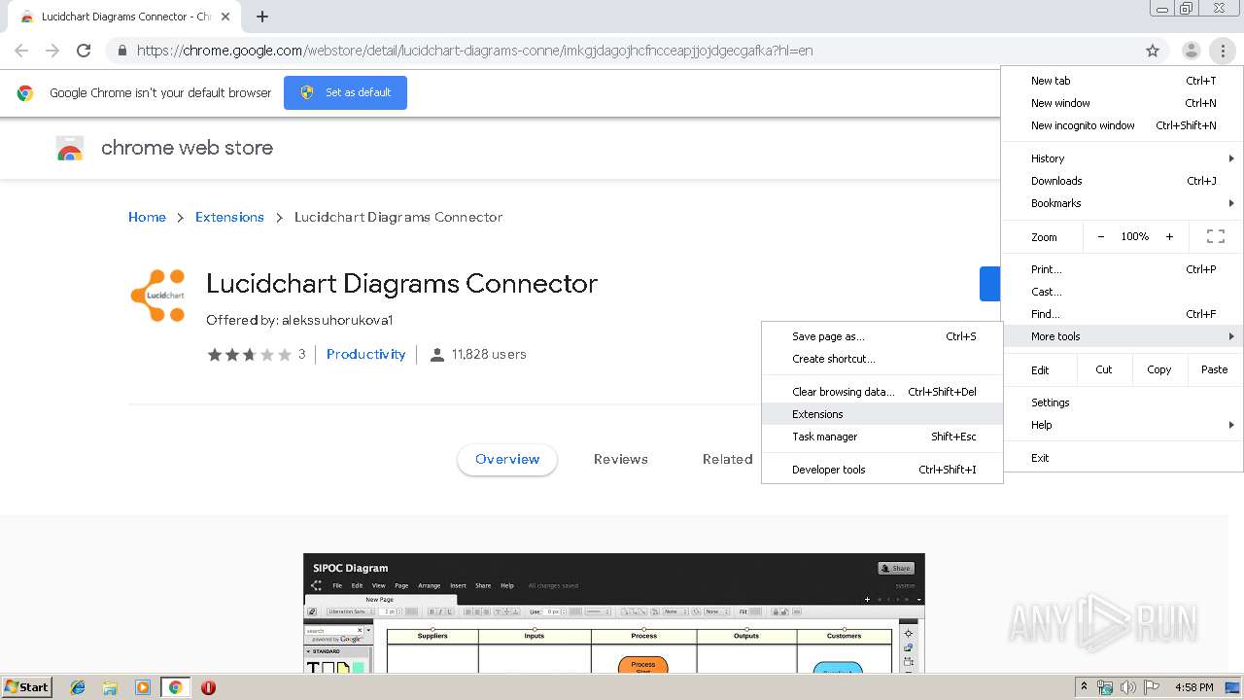Click the flag action center tray icon
Image resolution: width=1244 pixels, height=700 pixels.
1152,687
